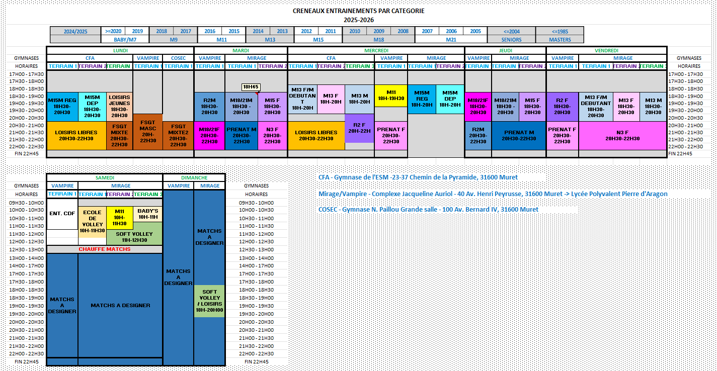Click the LUNDI day header
The height and width of the screenshot is (371, 717).
click(x=120, y=50)
